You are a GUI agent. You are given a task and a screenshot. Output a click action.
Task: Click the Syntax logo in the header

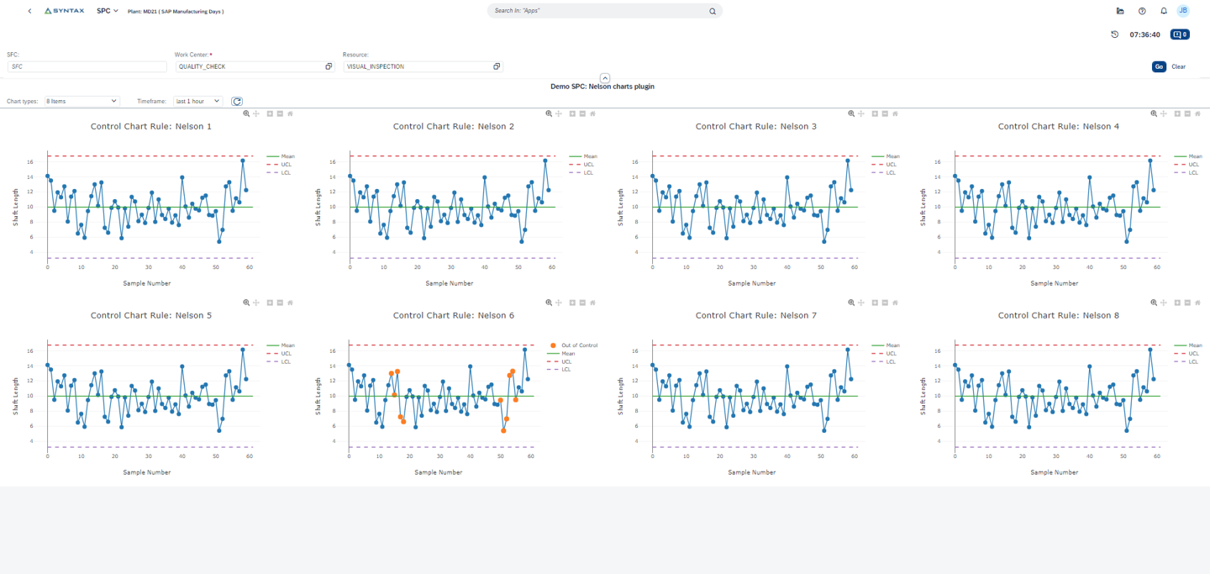coord(64,10)
